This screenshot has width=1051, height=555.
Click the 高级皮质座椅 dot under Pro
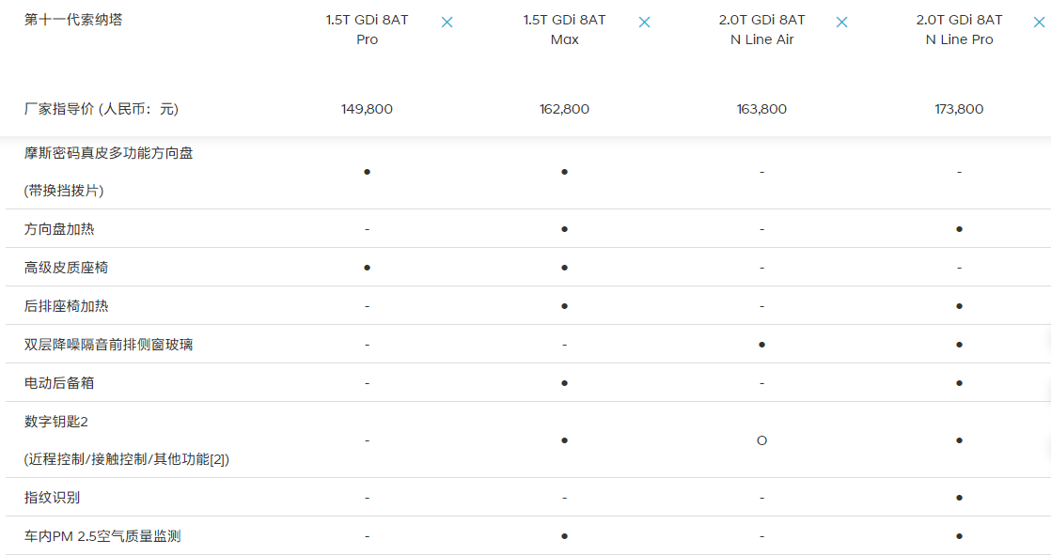(x=367, y=268)
